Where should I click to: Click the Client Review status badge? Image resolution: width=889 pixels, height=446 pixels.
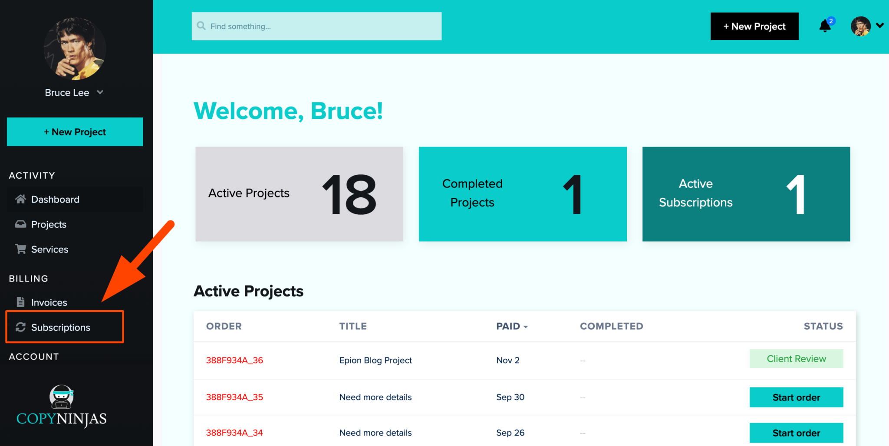[796, 359]
